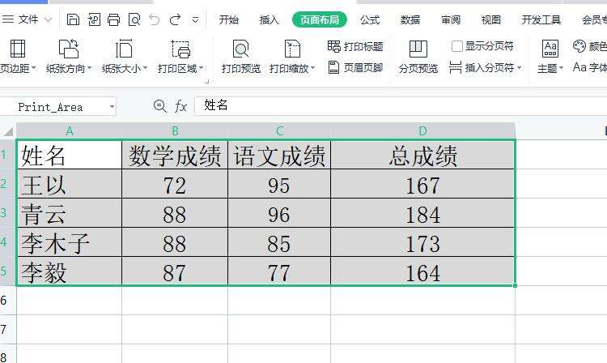
Task: Click the 语文成绩 header cell
Action: tap(279, 155)
